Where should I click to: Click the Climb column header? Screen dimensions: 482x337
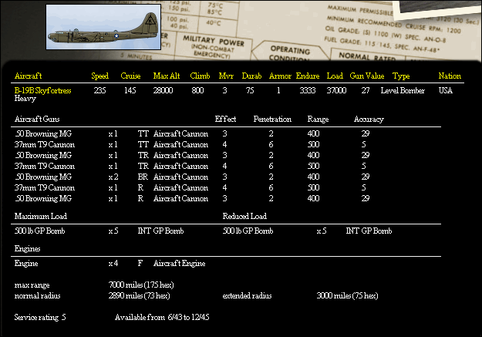(200, 76)
